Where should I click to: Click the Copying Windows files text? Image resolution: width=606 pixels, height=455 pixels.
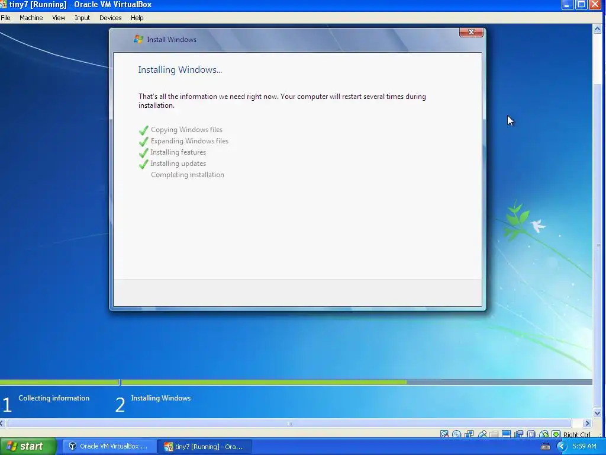pyautogui.click(x=186, y=130)
